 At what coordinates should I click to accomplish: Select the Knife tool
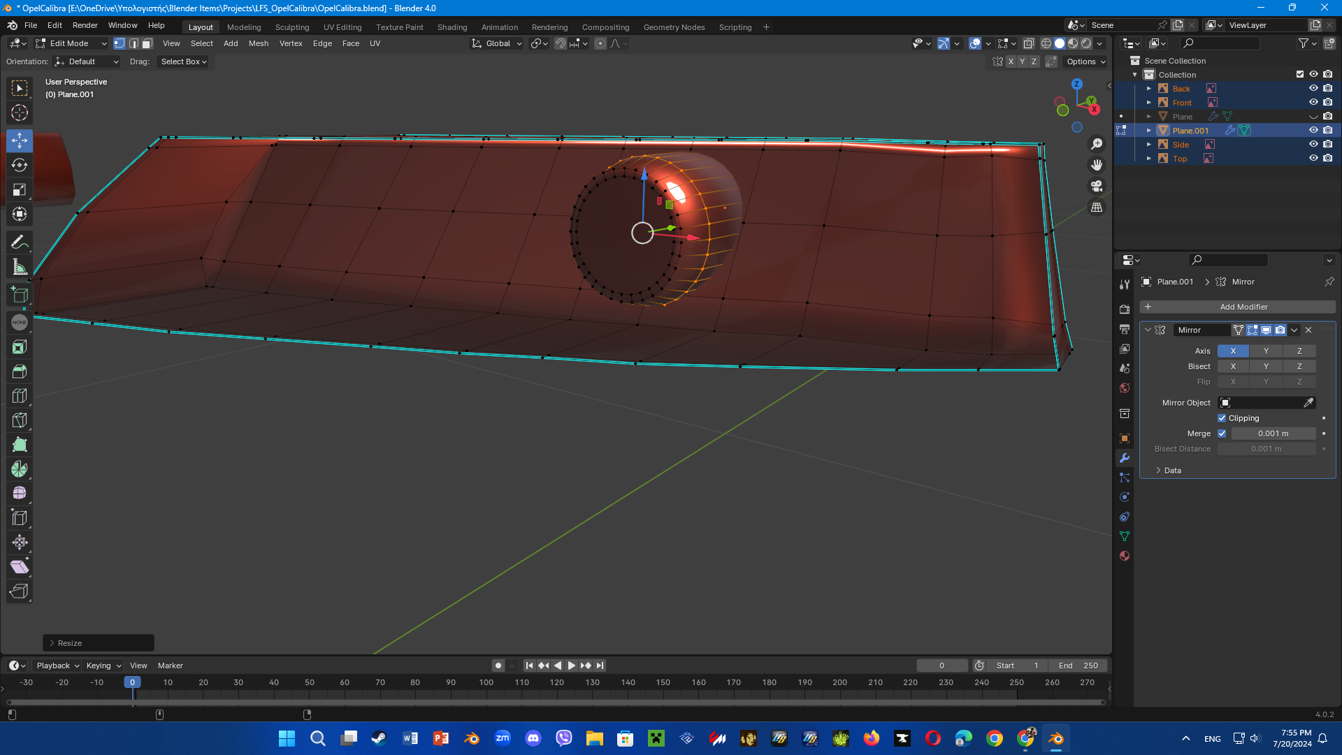20,420
